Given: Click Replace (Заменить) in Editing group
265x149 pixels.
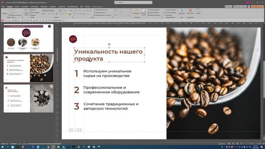Looking at the screenshot, I should point(170,12).
